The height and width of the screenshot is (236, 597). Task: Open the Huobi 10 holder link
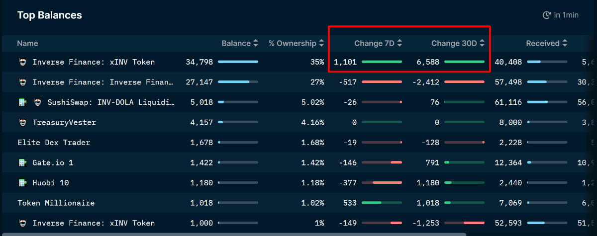(x=51, y=183)
